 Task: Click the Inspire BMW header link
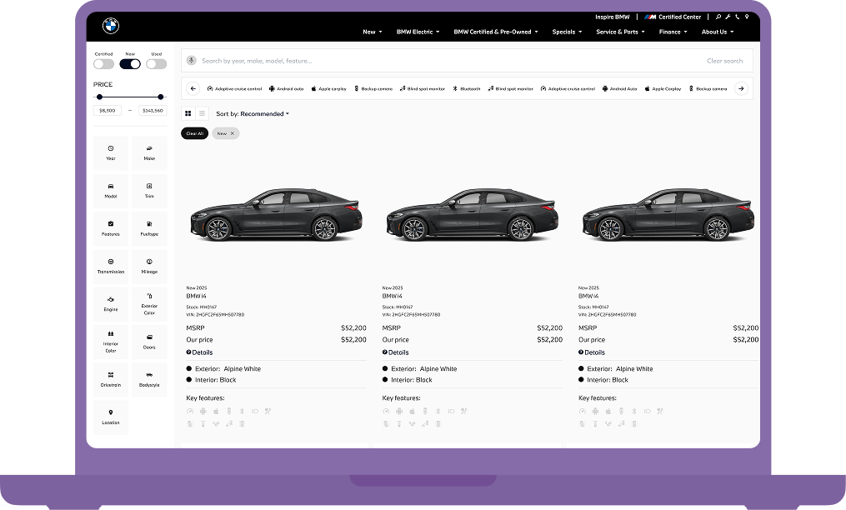point(613,17)
